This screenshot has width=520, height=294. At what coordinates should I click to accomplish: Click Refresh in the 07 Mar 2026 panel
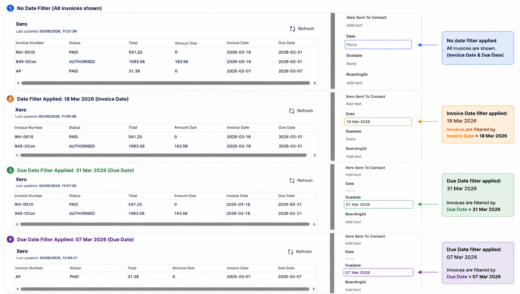point(300,252)
